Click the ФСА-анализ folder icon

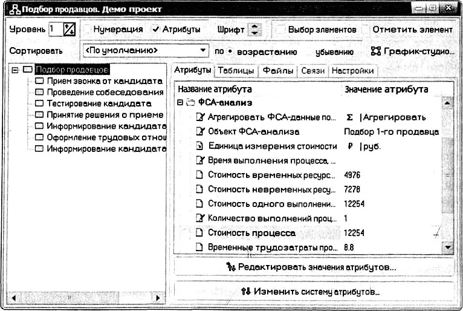coord(191,103)
